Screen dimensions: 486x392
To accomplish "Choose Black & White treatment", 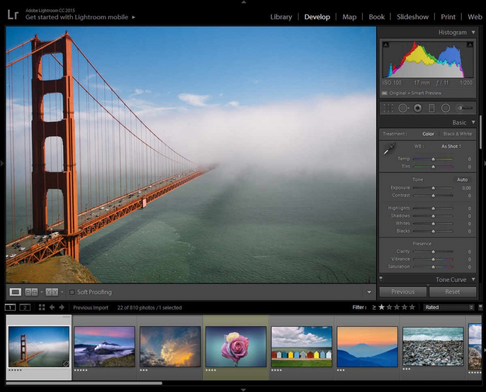I will [457, 134].
